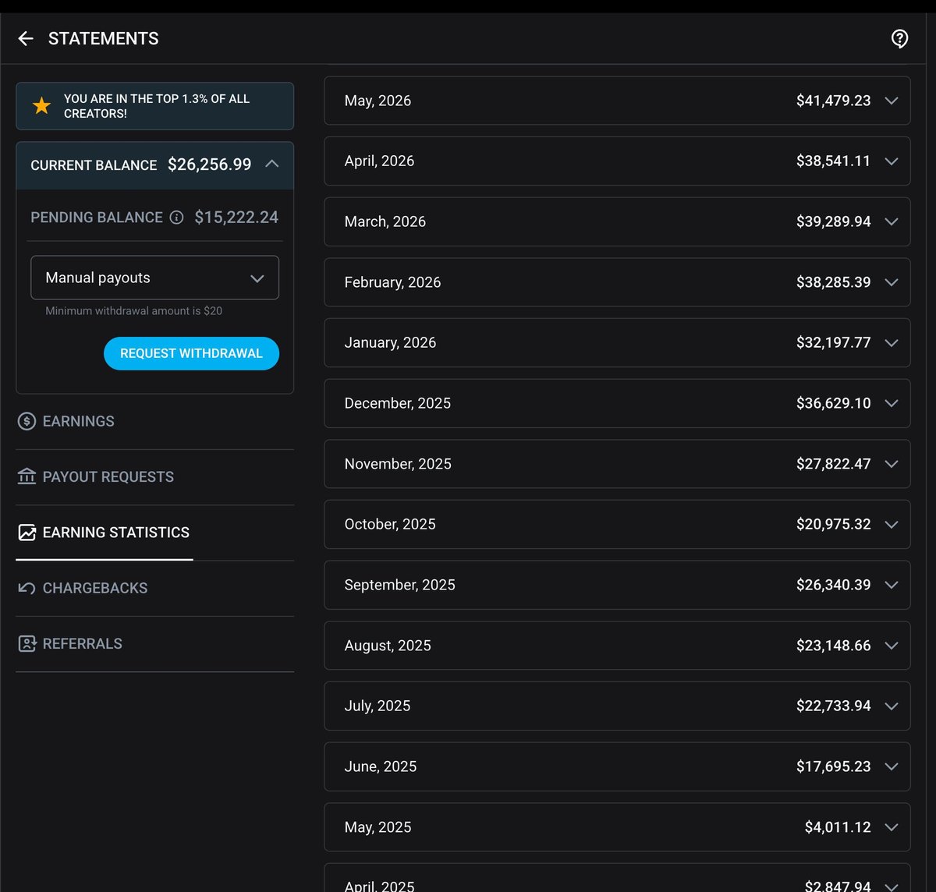Image resolution: width=936 pixels, height=892 pixels.
Task: Expand the September, 2025 statement
Action: tap(617, 585)
